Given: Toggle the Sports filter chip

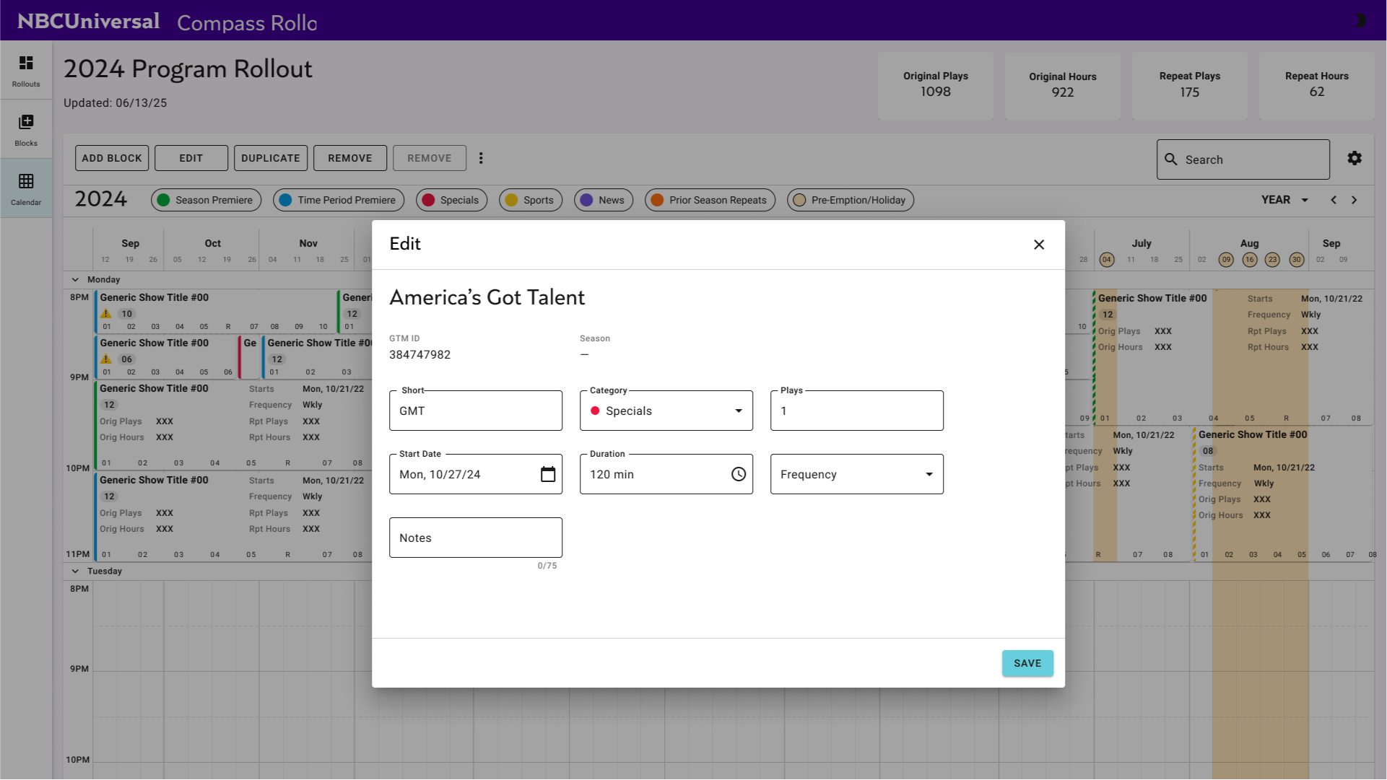Looking at the screenshot, I should click(x=531, y=200).
